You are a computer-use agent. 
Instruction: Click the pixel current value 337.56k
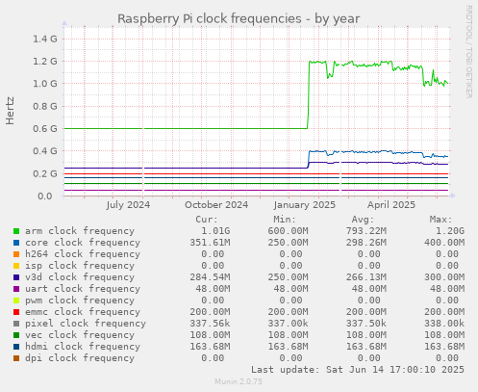(210, 324)
